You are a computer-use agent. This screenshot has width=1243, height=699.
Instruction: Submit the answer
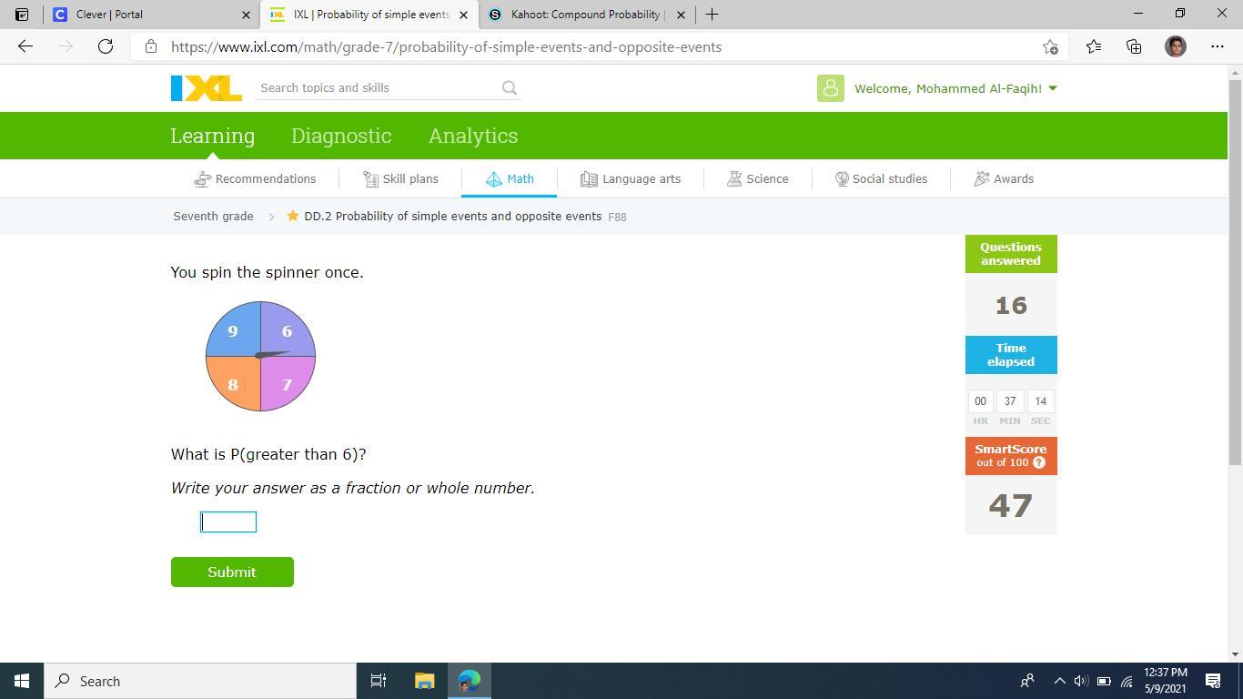pos(232,572)
